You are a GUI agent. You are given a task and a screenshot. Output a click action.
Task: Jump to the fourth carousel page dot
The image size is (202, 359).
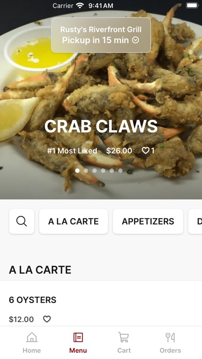(103, 170)
